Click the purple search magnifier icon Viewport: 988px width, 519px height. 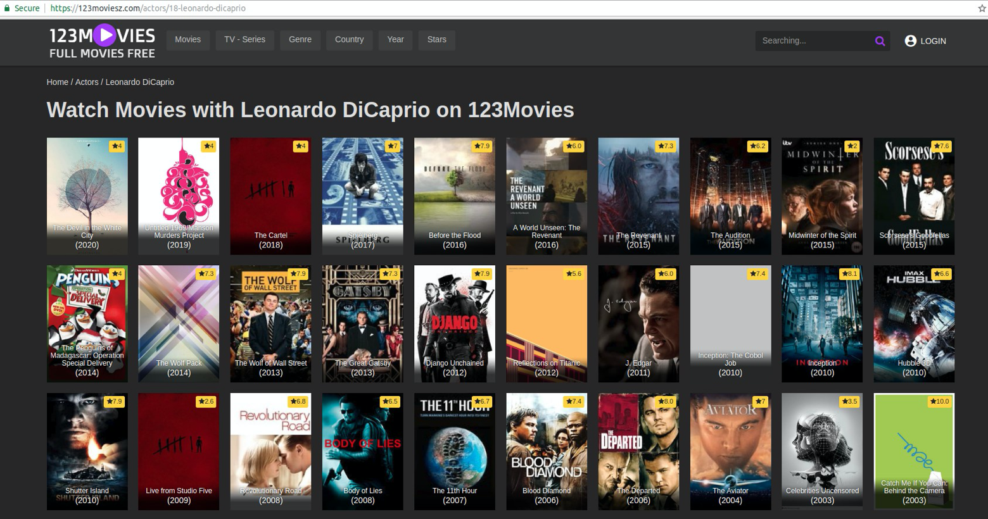point(880,41)
